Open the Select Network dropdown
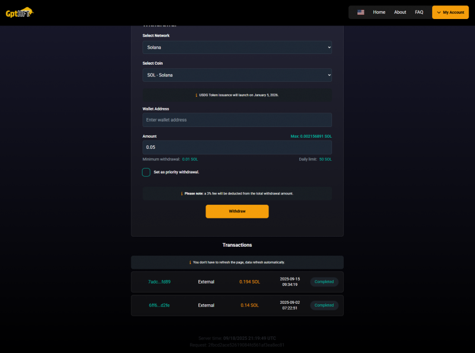The height and width of the screenshot is (353, 475). pyautogui.click(x=237, y=47)
